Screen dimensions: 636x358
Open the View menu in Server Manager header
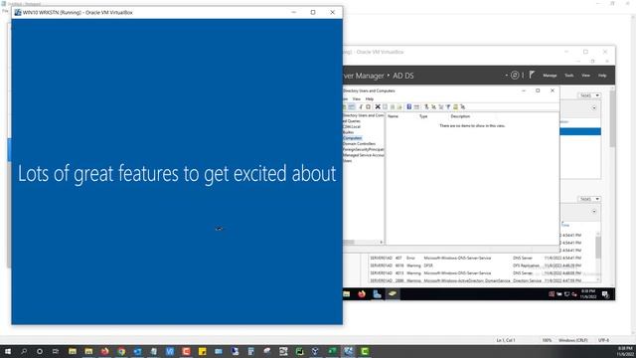pyautogui.click(x=585, y=76)
